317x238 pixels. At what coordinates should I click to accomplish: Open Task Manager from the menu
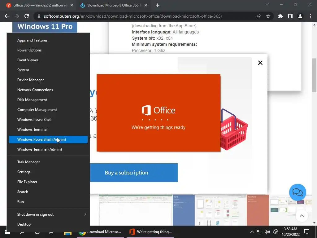tap(48, 162)
